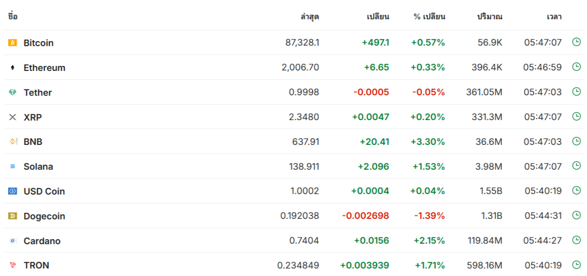Click the clock icon in Dogecoin row
Viewport: 587px width, 276px height.
click(x=577, y=215)
